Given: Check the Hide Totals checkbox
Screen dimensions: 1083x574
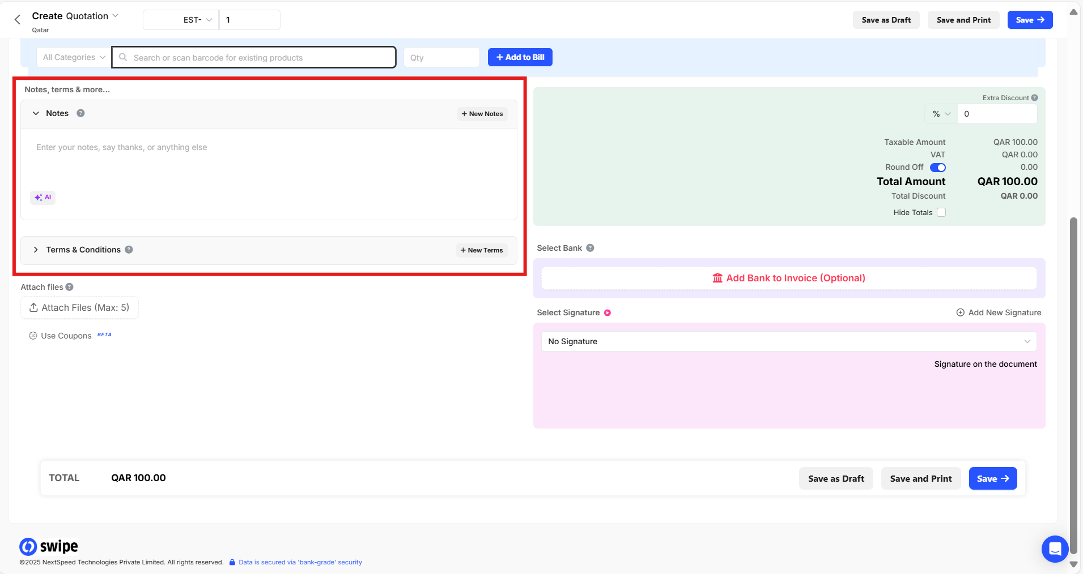Looking at the screenshot, I should click(941, 213).
